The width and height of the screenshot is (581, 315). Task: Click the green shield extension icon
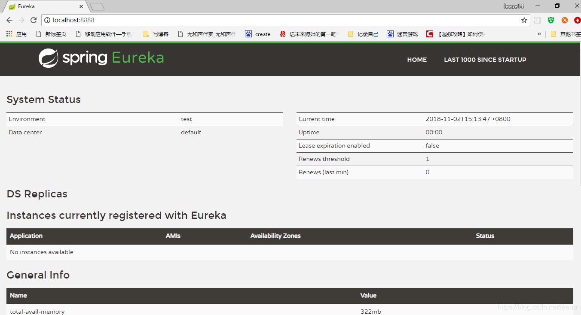pyautogui.click(x=551, y=20)
